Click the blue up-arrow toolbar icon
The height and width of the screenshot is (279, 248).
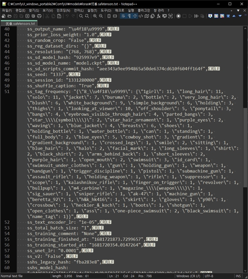(234, 16)
